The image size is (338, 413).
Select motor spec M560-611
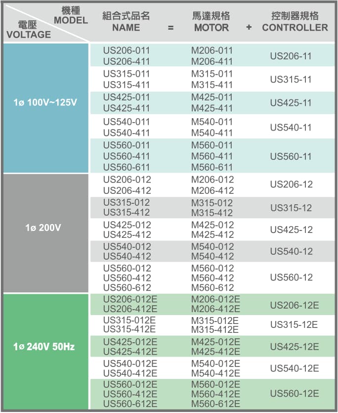click(x=211, y=167)
